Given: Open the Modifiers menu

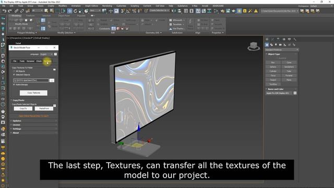Looking at the screenshot, I should 63,6.
